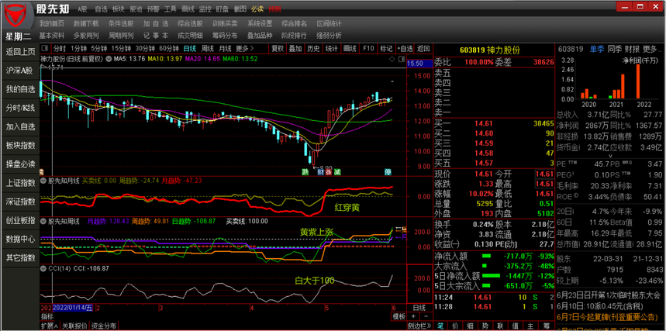Screen dimensions: 666x331
Task: Click the F10 button
Action: [368, 48]
